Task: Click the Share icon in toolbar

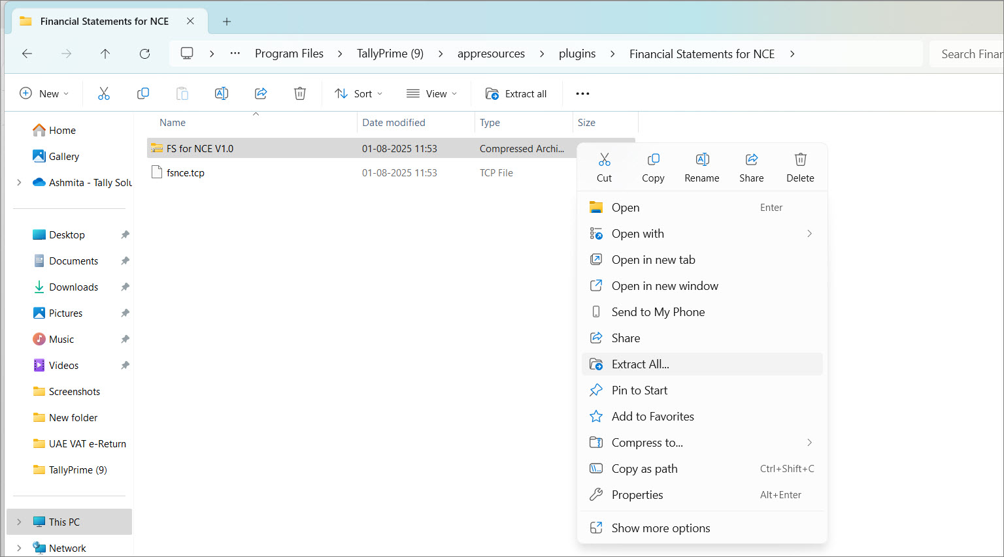Action: click(261, 93)
